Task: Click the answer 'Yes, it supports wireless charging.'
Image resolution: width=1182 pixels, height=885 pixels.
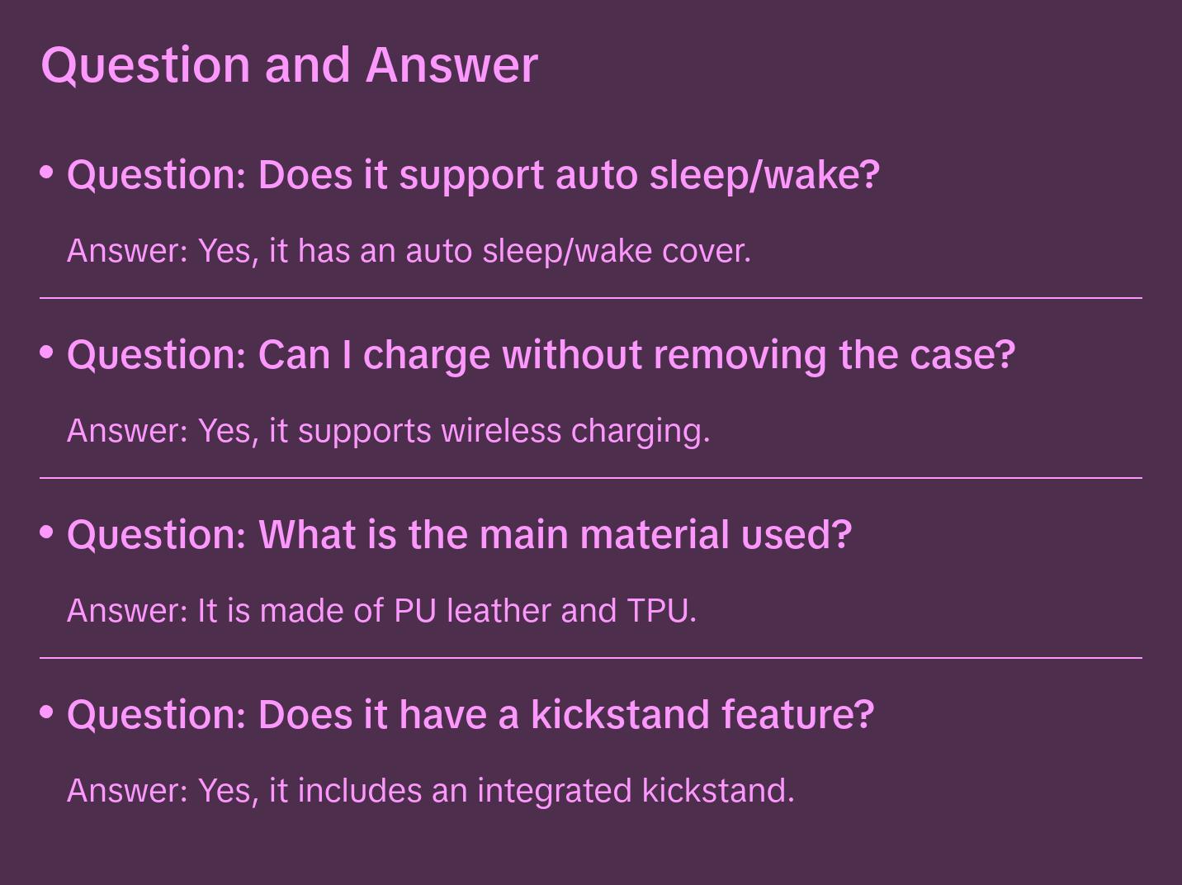Action: point(388,431)
